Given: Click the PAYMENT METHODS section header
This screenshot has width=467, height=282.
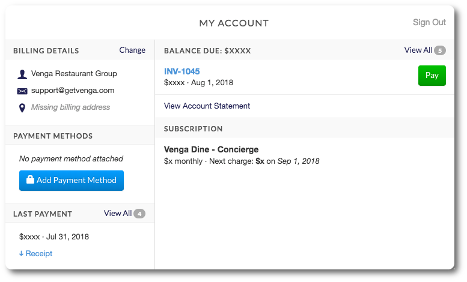Looking at the screenshot, I should click(53, 136).
